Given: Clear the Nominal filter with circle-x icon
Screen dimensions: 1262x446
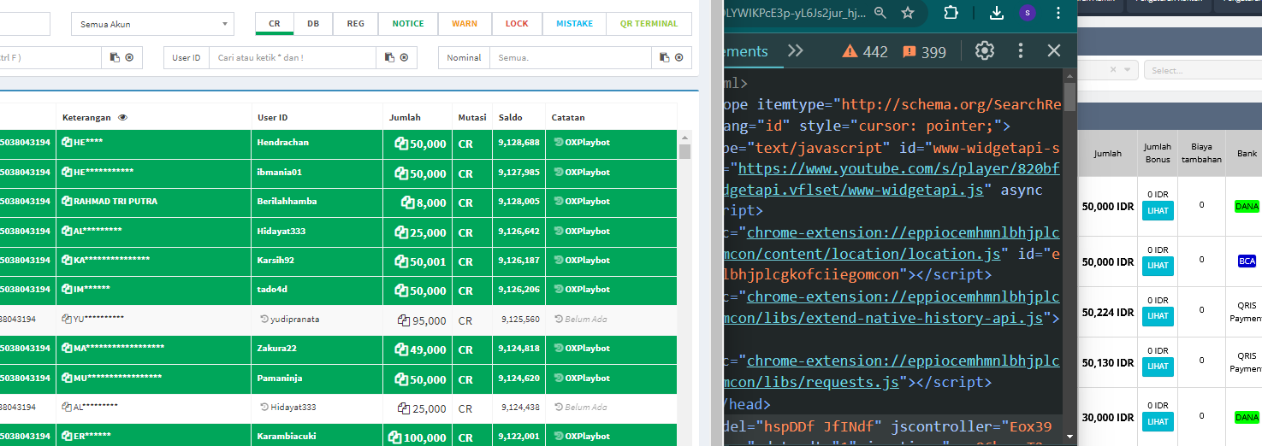Looking at the screenshot, I should point(678,57).
